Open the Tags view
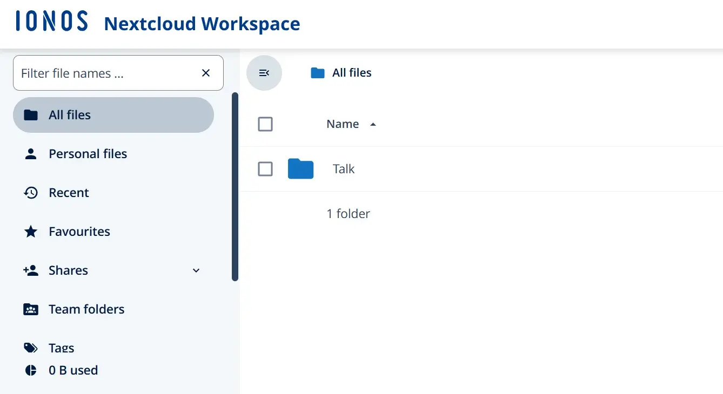 (x=61, y=348)
